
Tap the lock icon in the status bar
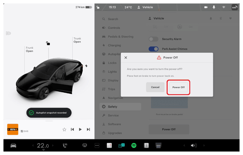tap(98, 7)
